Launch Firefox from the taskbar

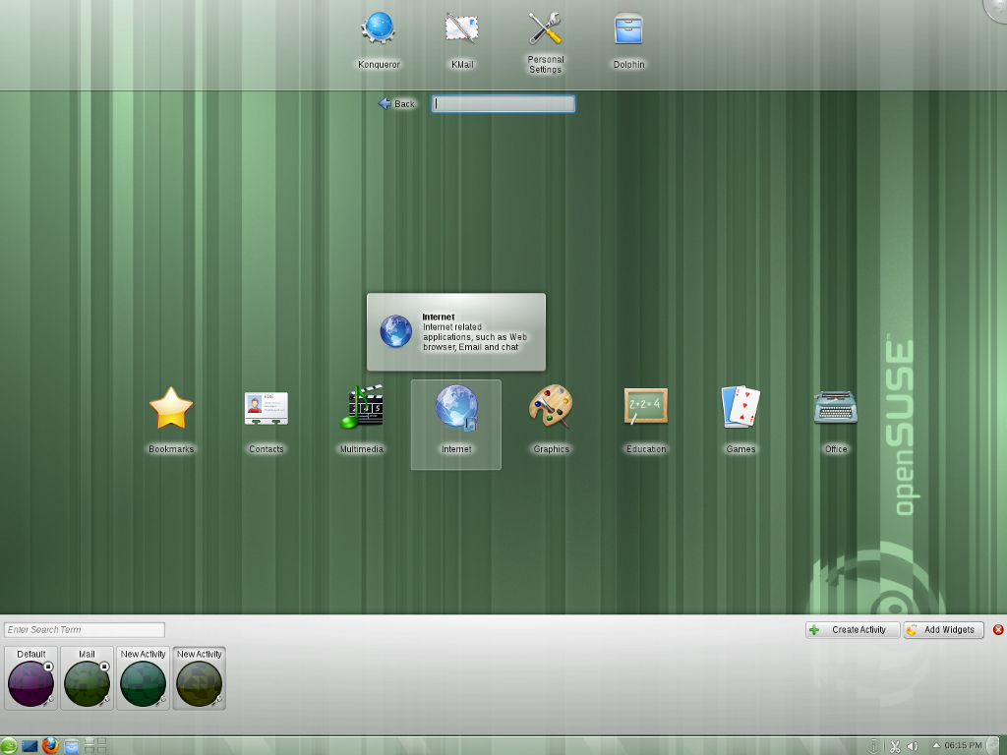tap(51, 745)
